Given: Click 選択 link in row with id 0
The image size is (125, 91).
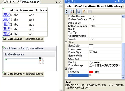Looking at the screenshot, I should point(6,15).
